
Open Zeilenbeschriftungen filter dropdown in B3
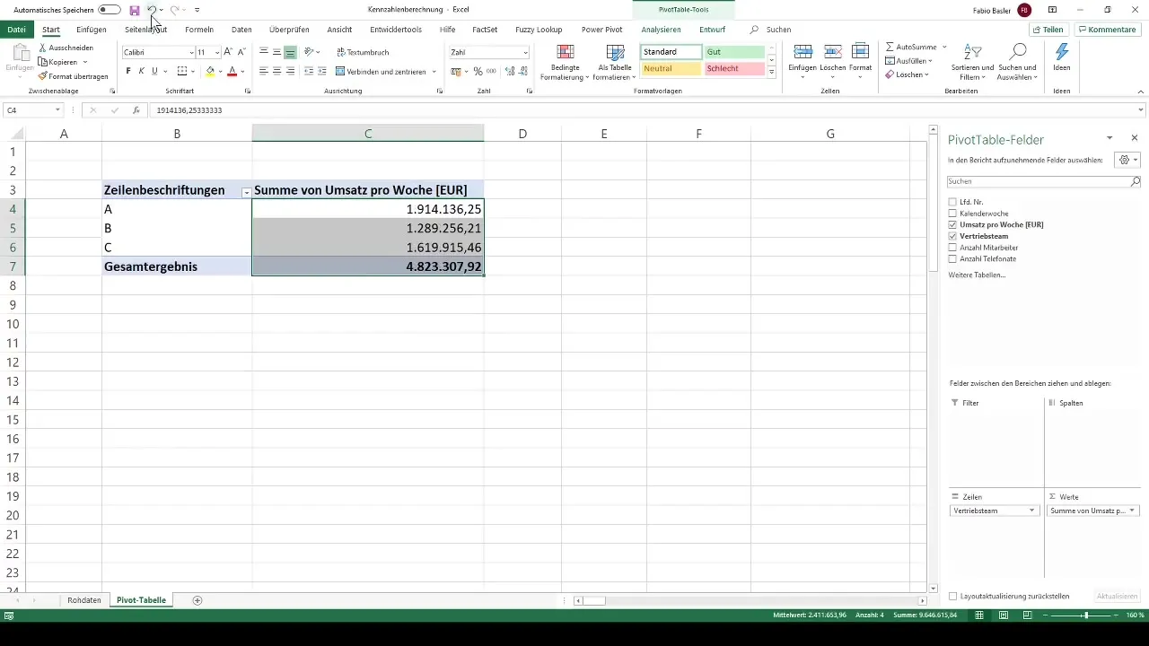(x=246, y=193)
